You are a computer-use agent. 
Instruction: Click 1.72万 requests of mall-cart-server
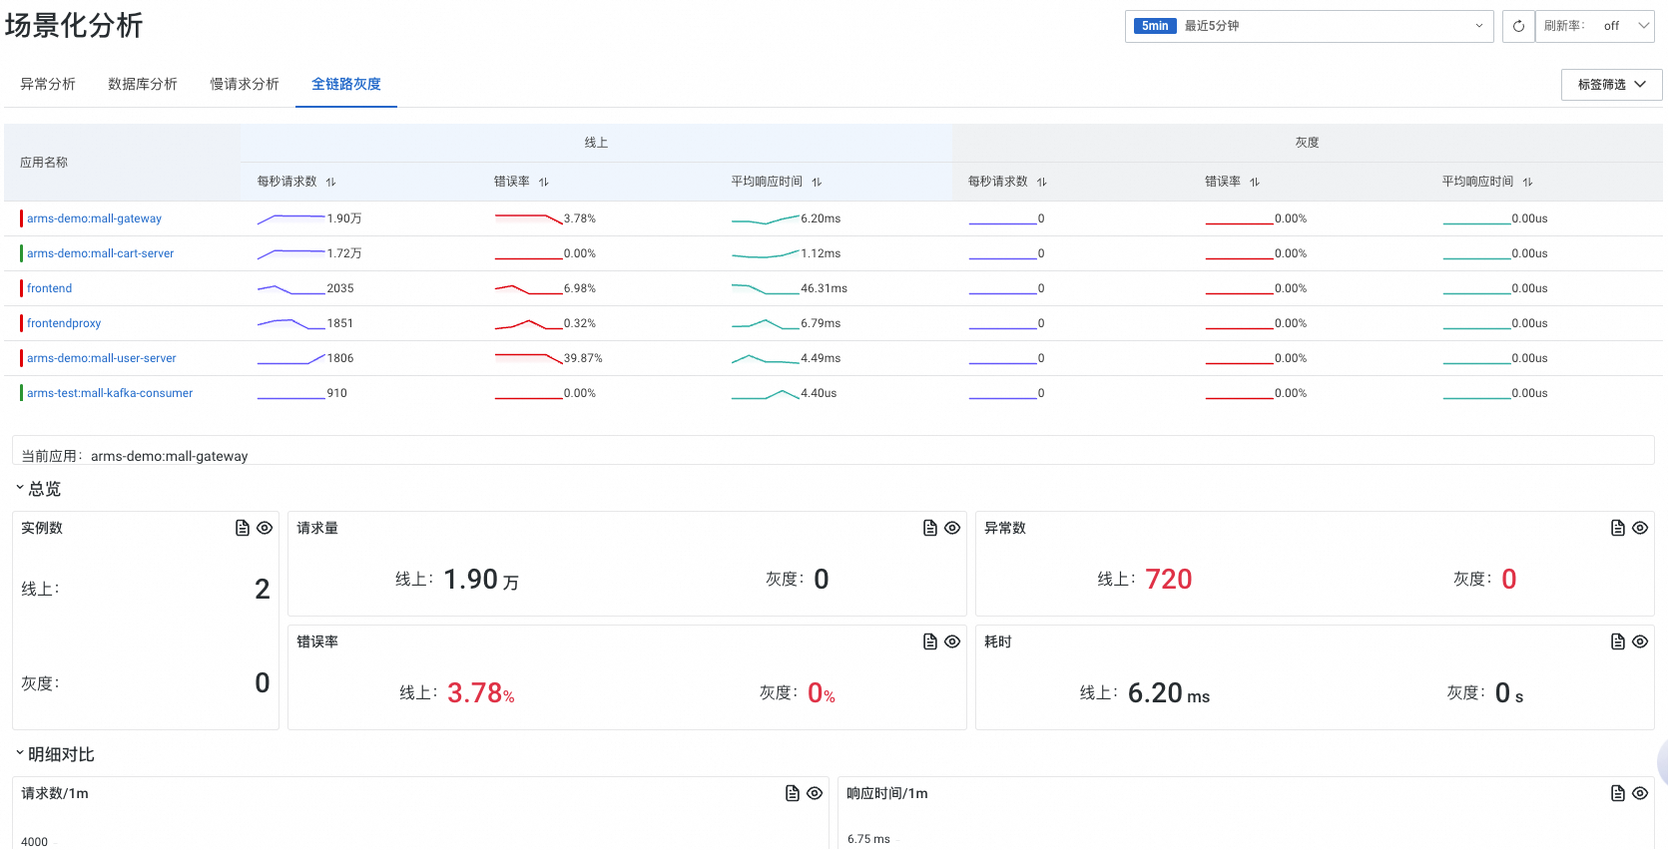344,253
